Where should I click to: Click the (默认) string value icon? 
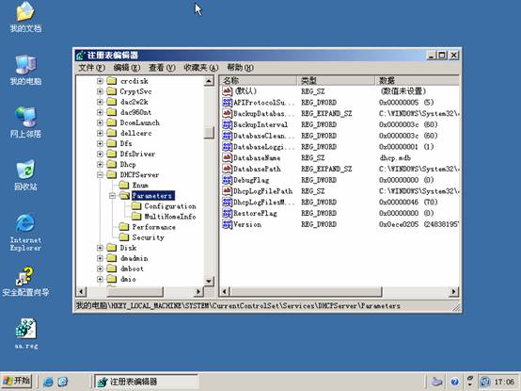tap(227, 90)
